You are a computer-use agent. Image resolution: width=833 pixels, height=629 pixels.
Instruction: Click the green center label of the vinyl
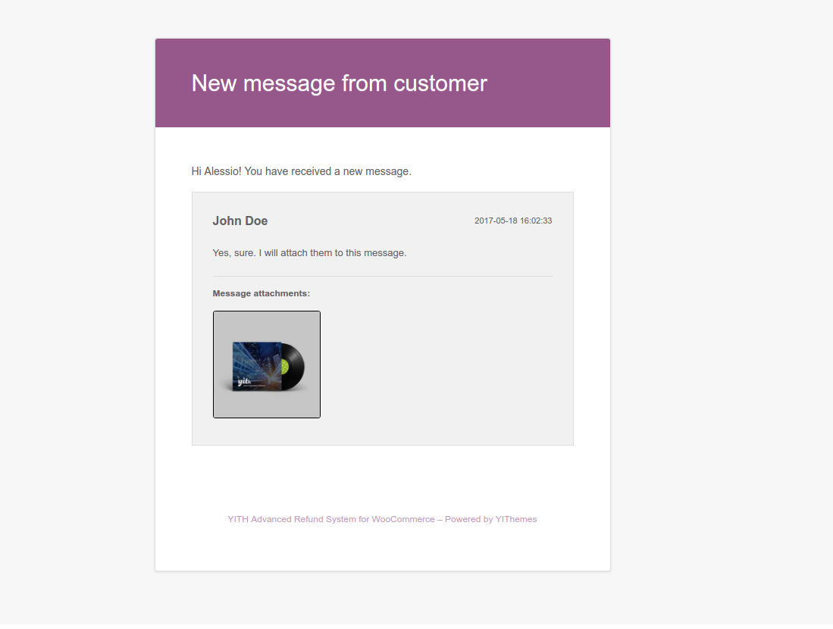point(287,366)
